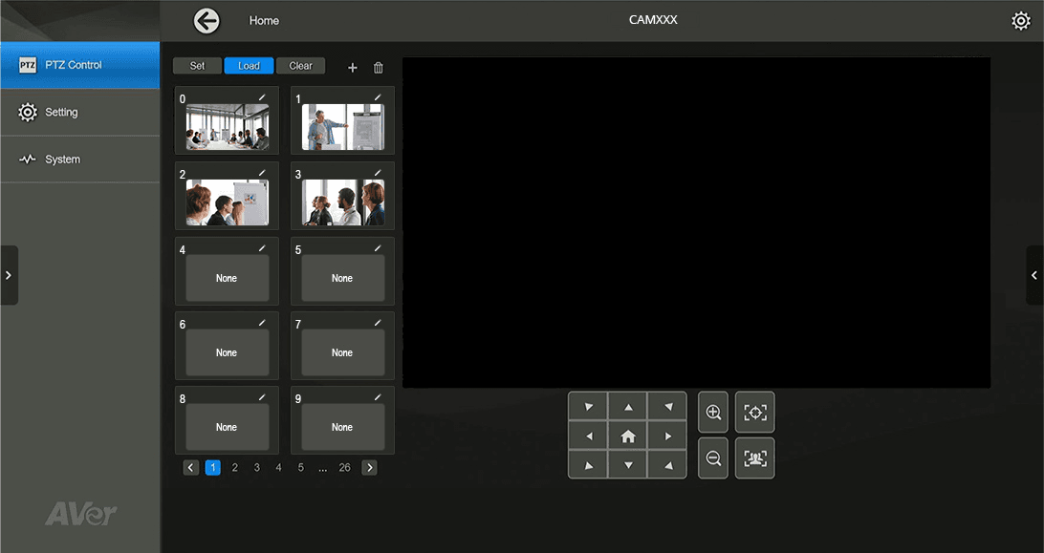Screen dimensions: 1044x553
Task: Switch to Load preset mode
Action: pos(249,66)
